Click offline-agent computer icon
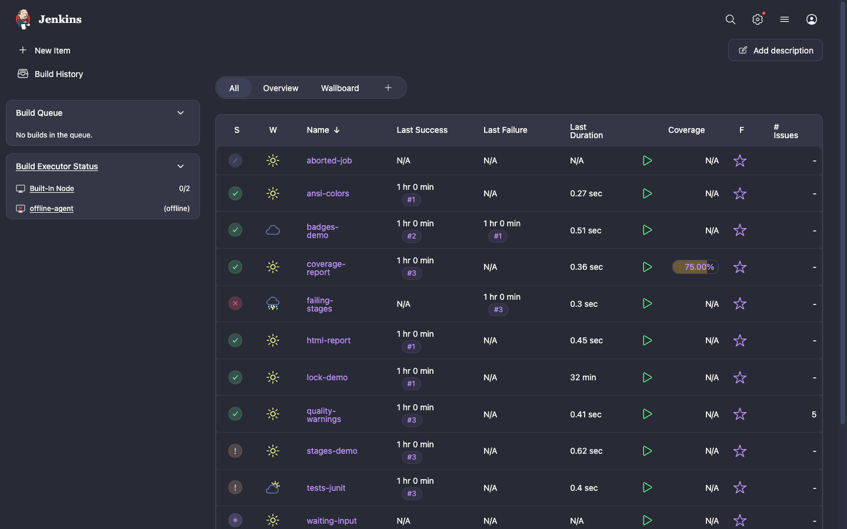Viewport: 847px width, 529px height. pos(21,209)
